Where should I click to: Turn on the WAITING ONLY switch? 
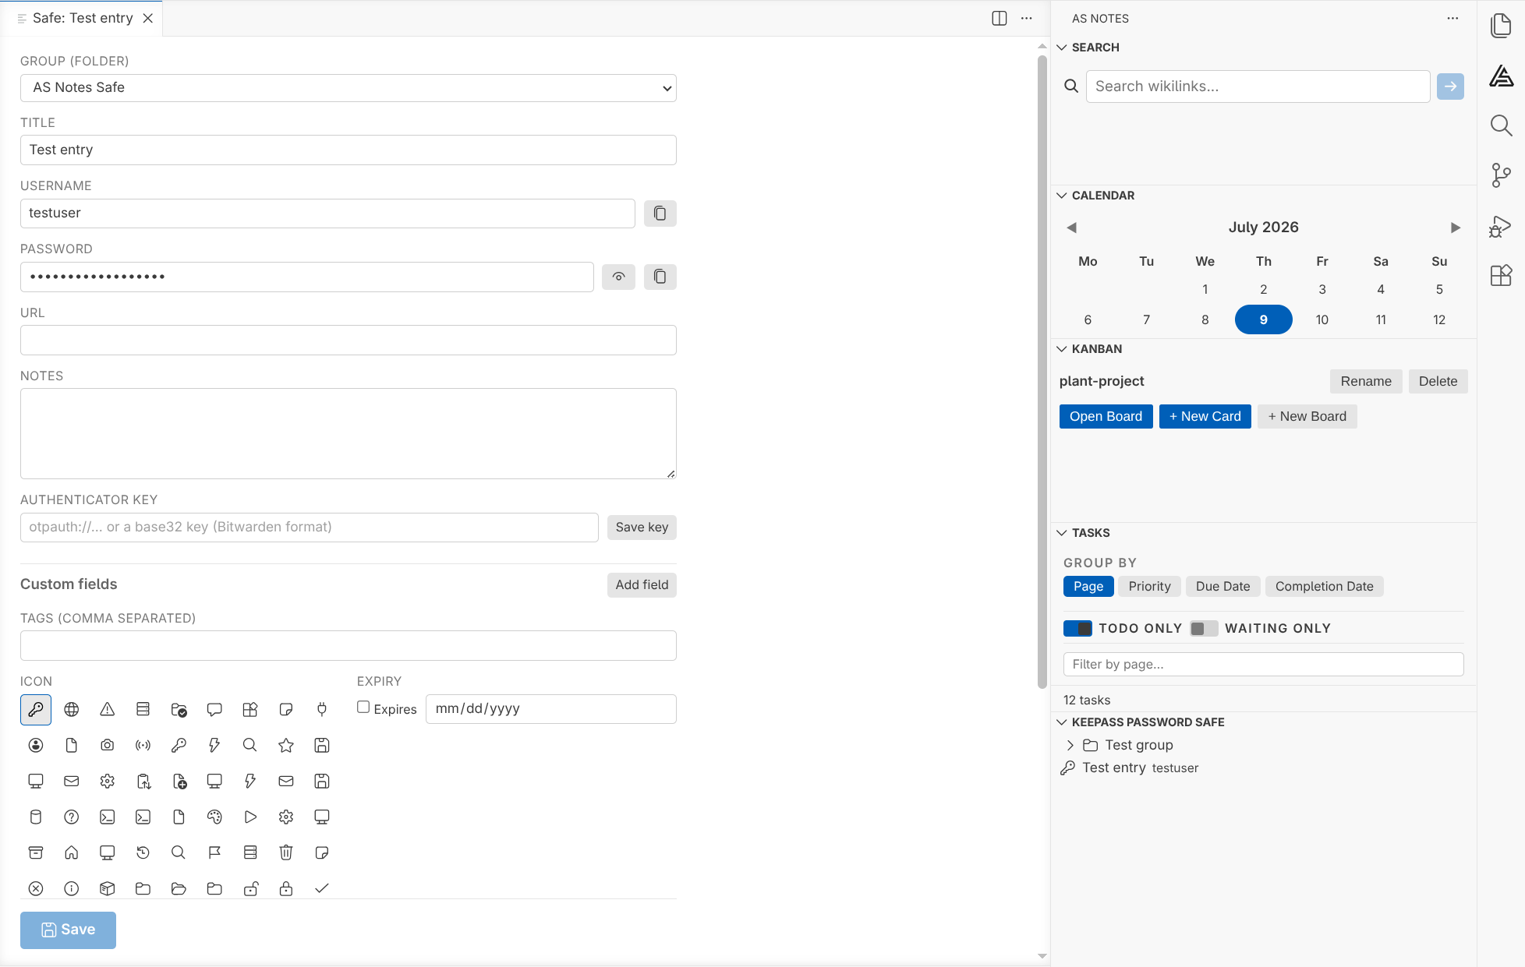(x=1204, y=628)
